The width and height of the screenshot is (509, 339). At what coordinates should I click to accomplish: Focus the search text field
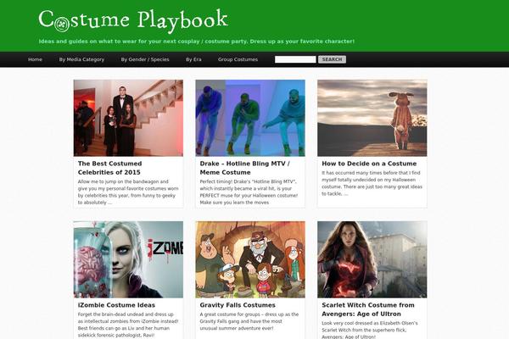click(295, 59)
